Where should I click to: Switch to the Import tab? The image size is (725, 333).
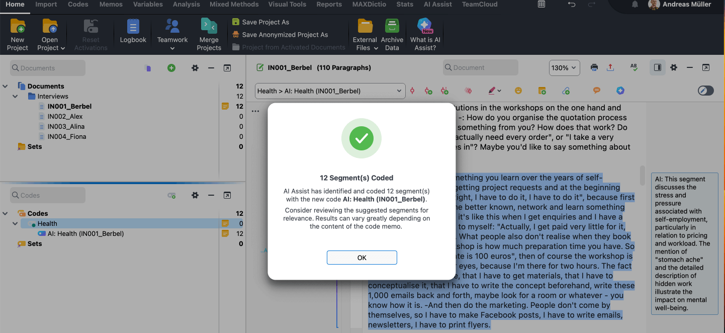tap(46, 4)
